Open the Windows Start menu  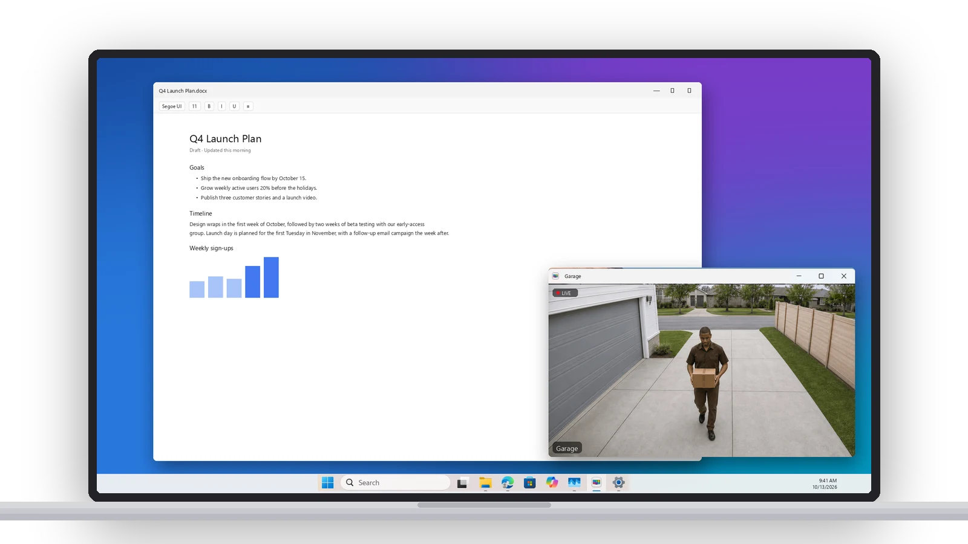(x=327, y=482)
